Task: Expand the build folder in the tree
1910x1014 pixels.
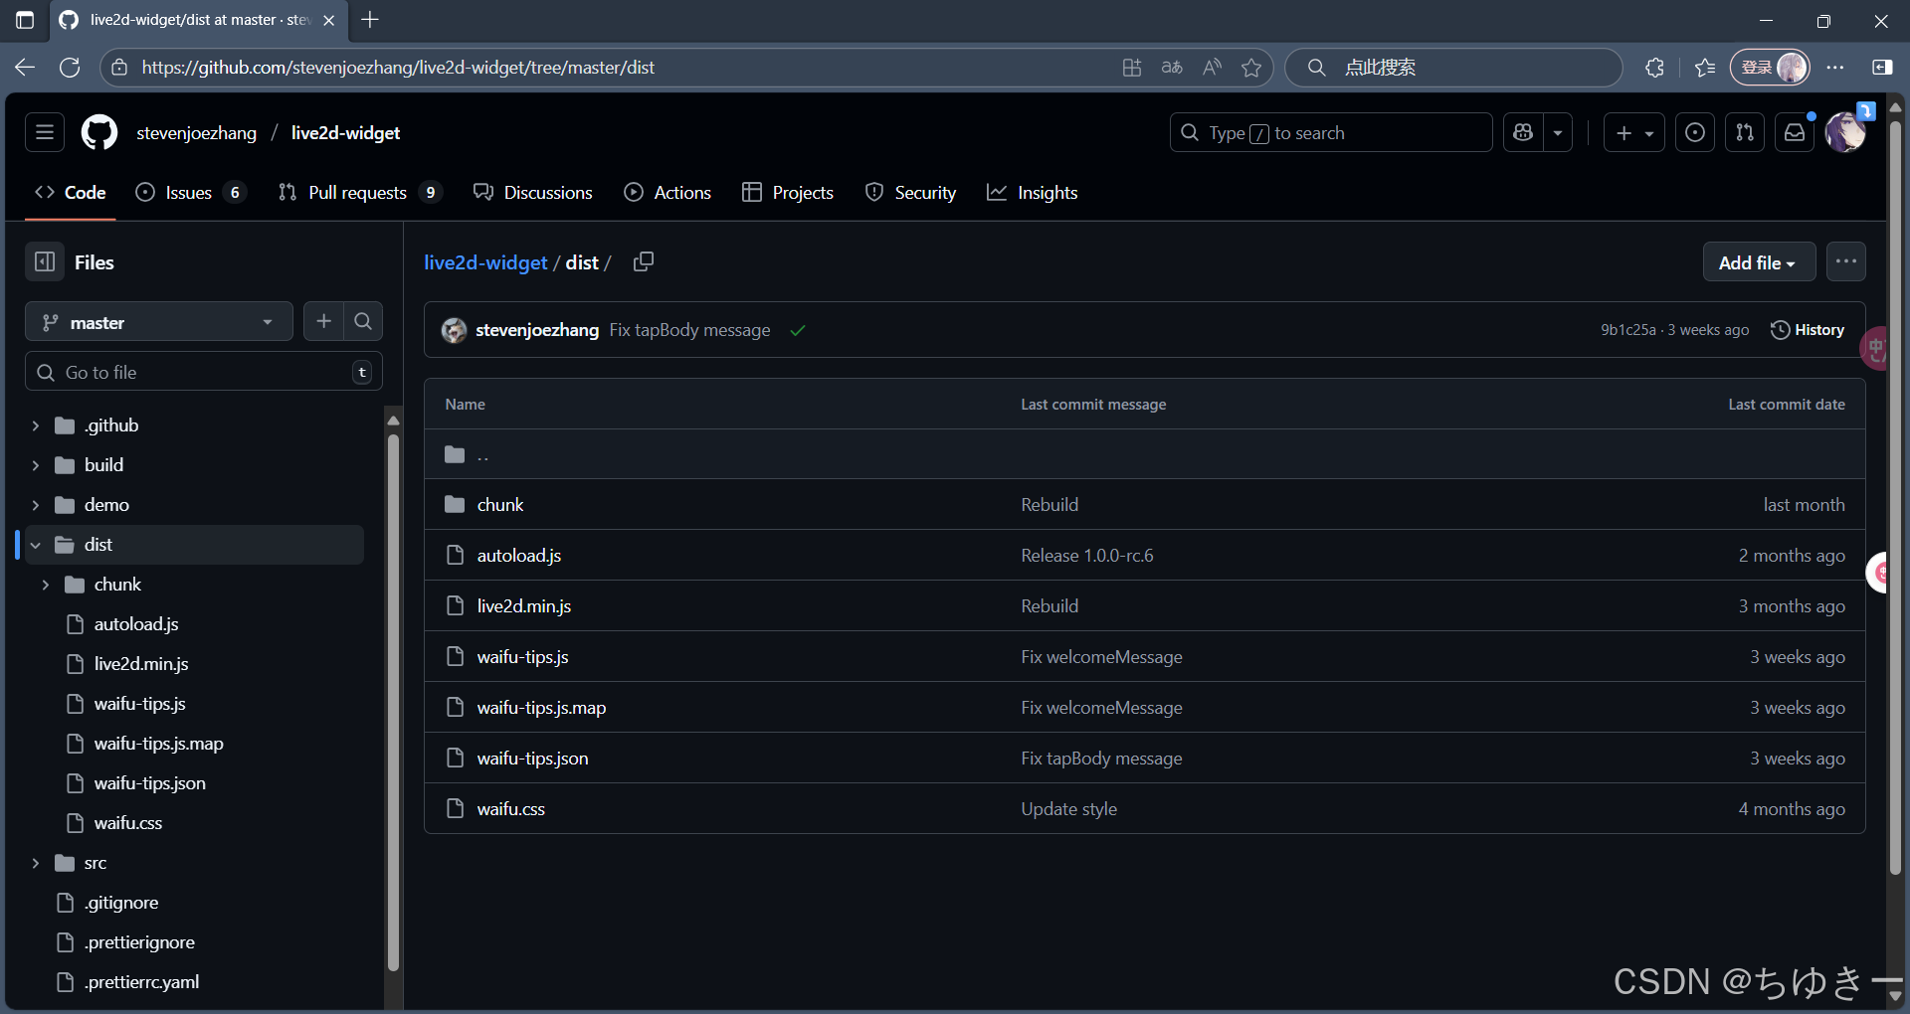Action: click(36, 465)
